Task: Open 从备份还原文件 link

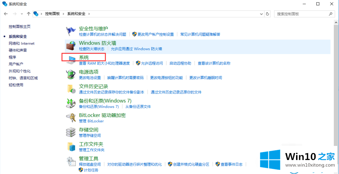Action: point(138,107)
